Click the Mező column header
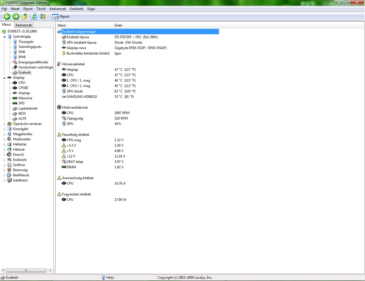The height and width of the screenshot is (281, 365). pyautogui.click(x=84, y=25)
